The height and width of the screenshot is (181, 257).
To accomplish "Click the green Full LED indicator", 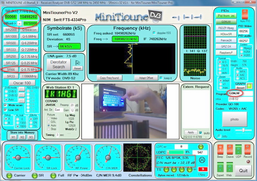I will coord(53,175).
